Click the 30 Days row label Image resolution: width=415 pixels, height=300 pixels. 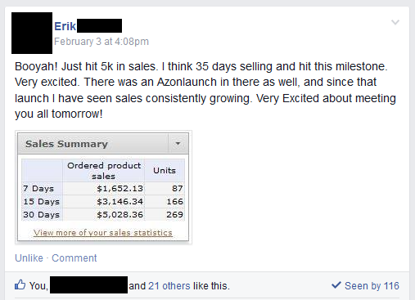[x=41, y=215]
